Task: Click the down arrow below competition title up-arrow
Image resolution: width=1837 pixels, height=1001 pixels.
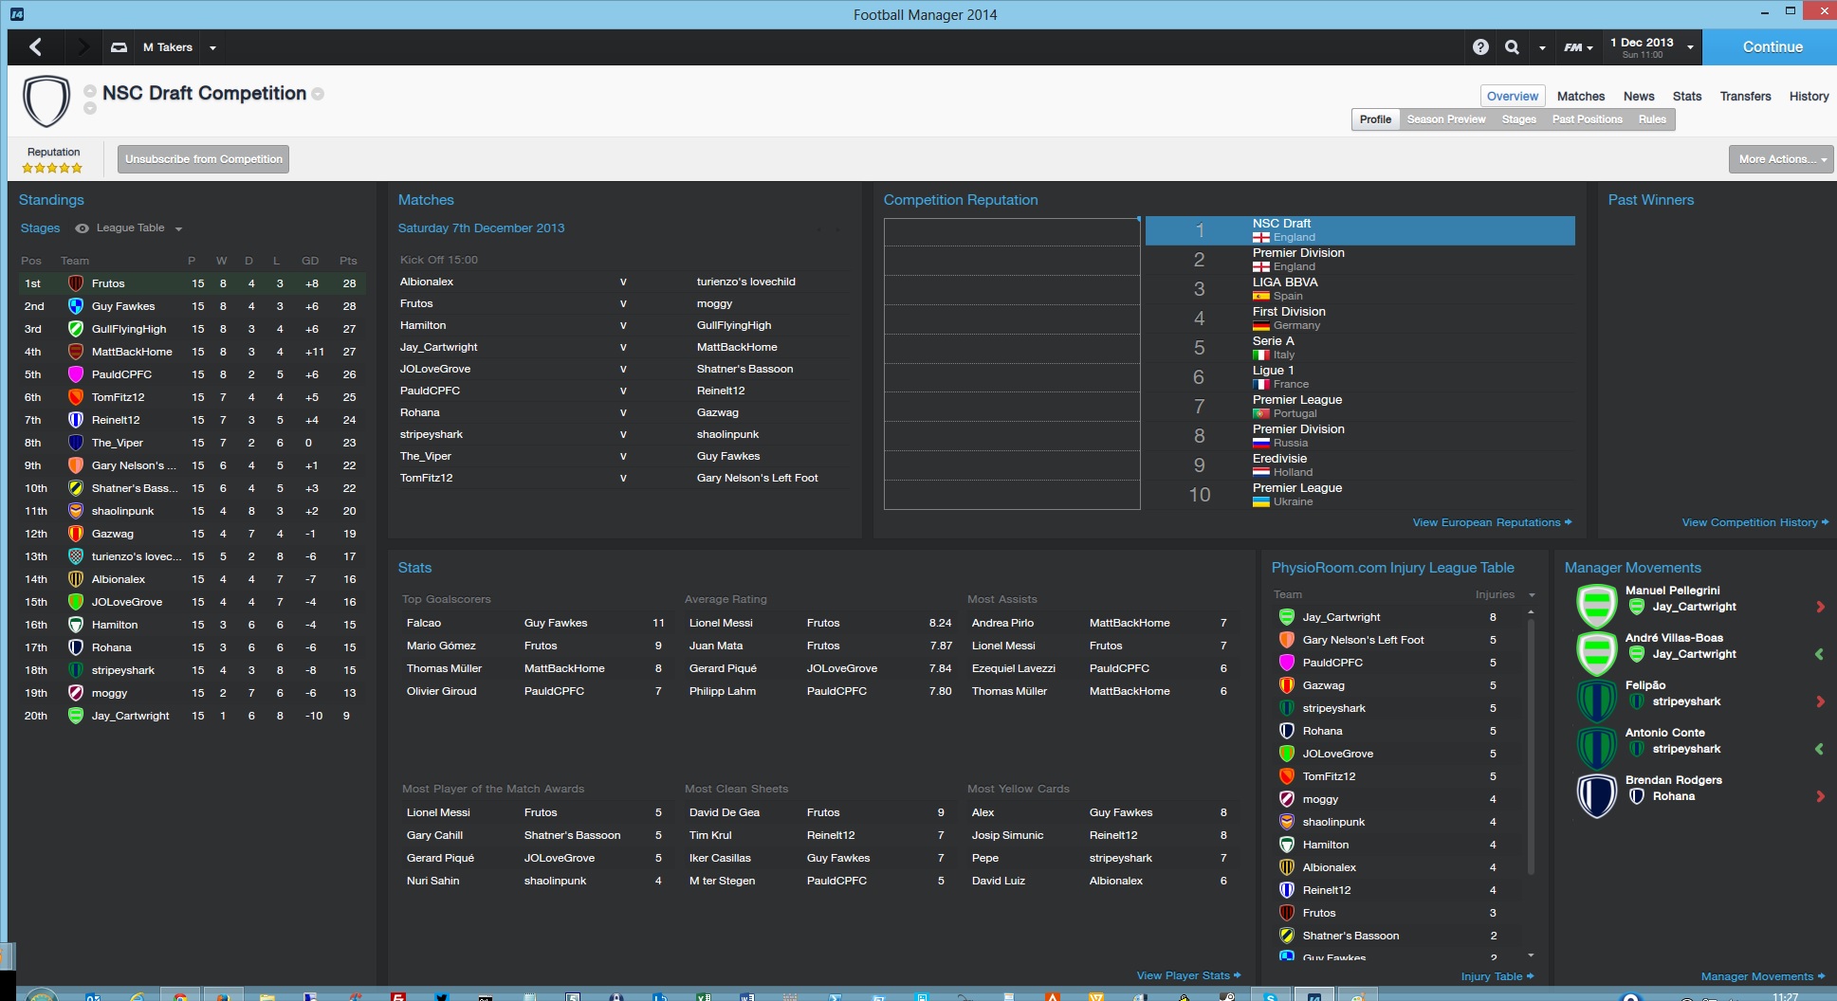Action: pos(90,108)
